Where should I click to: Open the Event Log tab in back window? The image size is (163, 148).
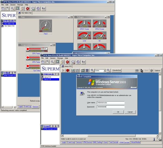click(27, 107)
